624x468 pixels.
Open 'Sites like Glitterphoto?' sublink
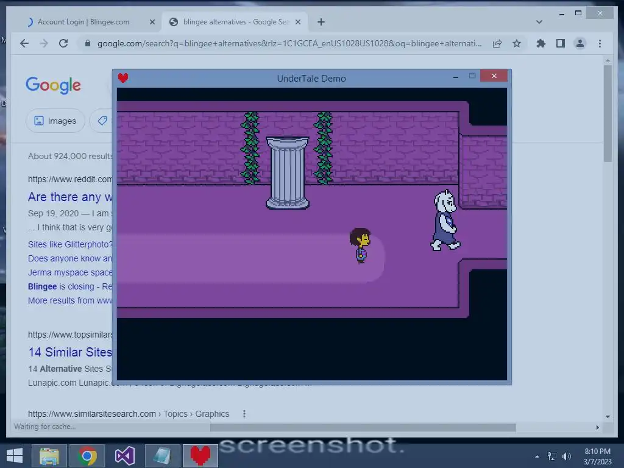(70, 244)
